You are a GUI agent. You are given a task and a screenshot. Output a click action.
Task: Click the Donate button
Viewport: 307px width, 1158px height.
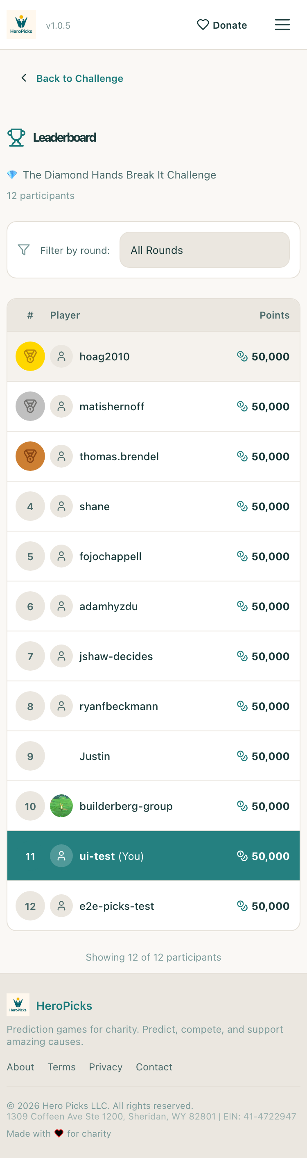coord(222,25)
